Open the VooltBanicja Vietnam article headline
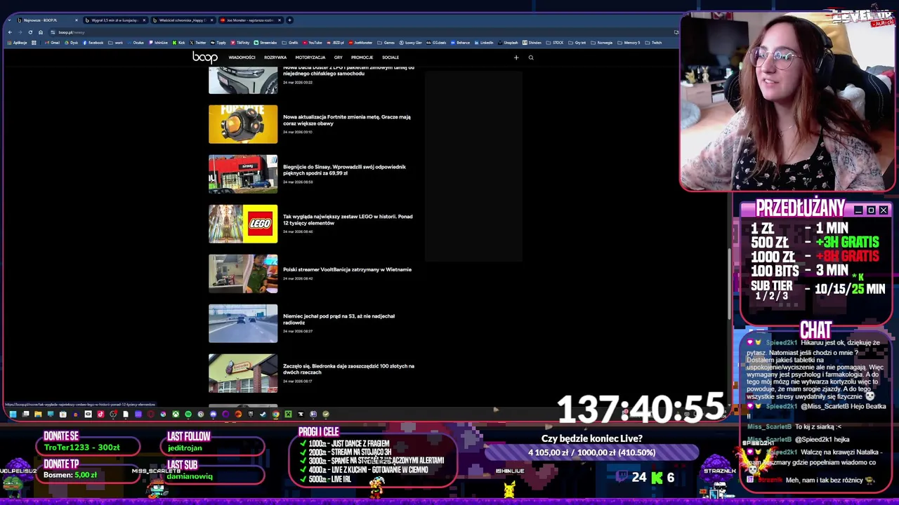The width and height of the screenshot is (899, 505). 347,269
